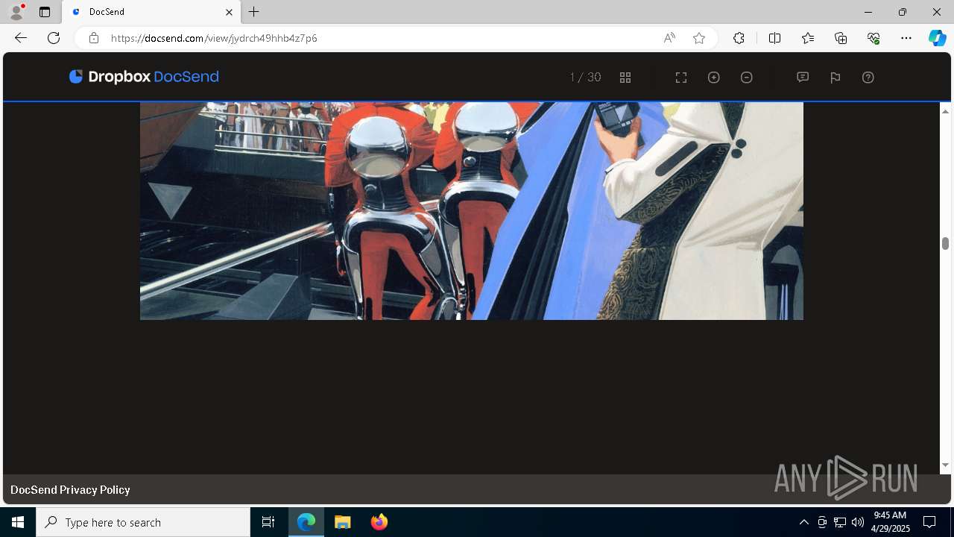Open Edge Settings and more menu

point(906,38)
